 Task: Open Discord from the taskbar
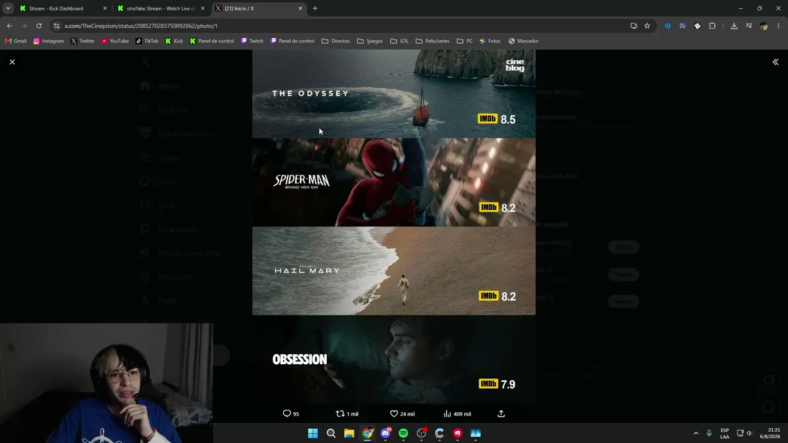click(385, 433)
